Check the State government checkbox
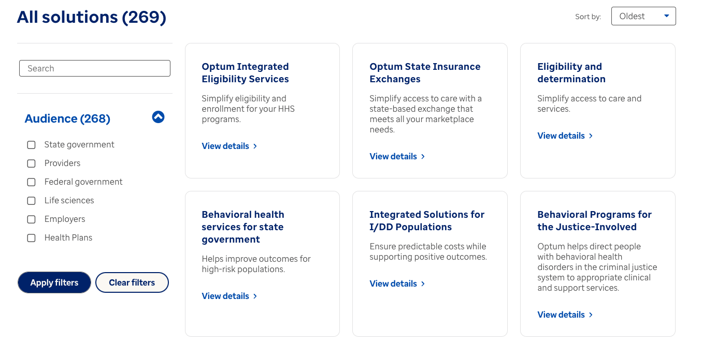The height and width of the screenshot is (344, 702). coord(31,145)
